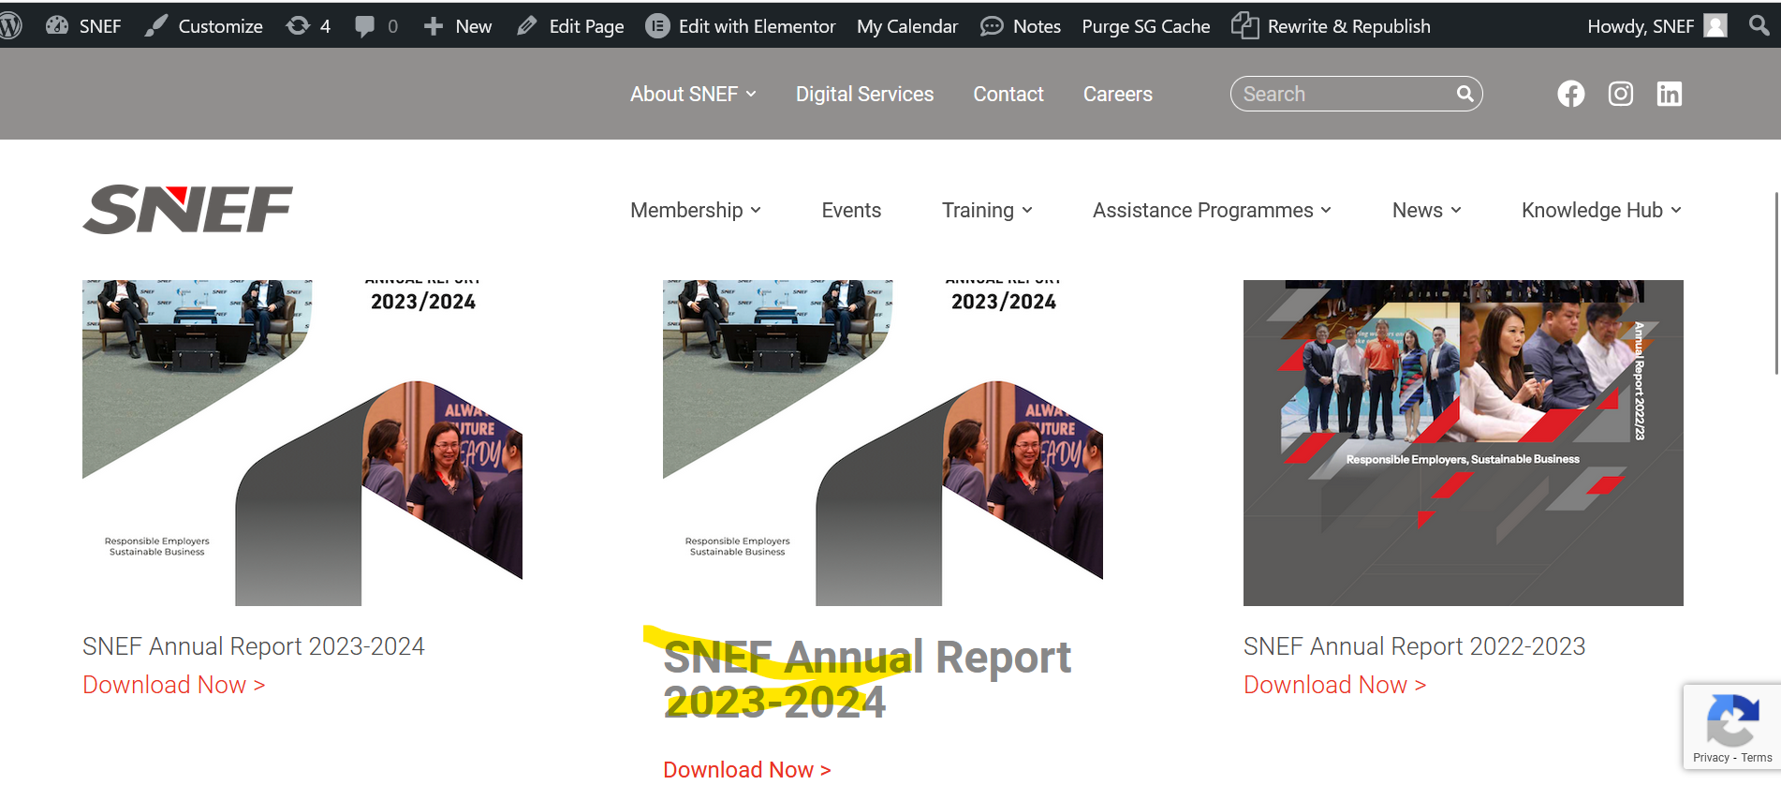Screen dimensions: 1781x785
Task: Click the Elementor logo icon
Action: tap(657, 26)
